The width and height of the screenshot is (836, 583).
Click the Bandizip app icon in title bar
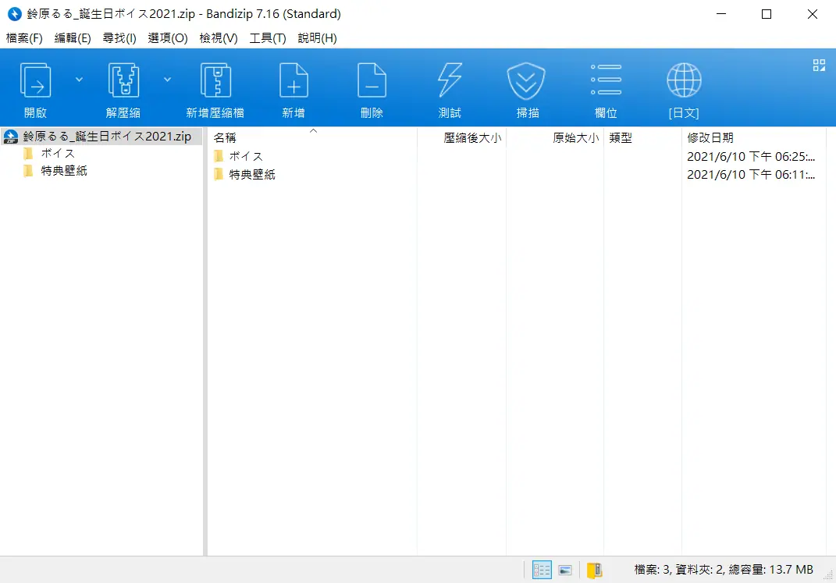pos(14,14)
